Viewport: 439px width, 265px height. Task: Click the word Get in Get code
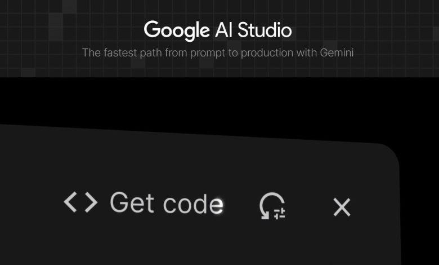[132, 202]
